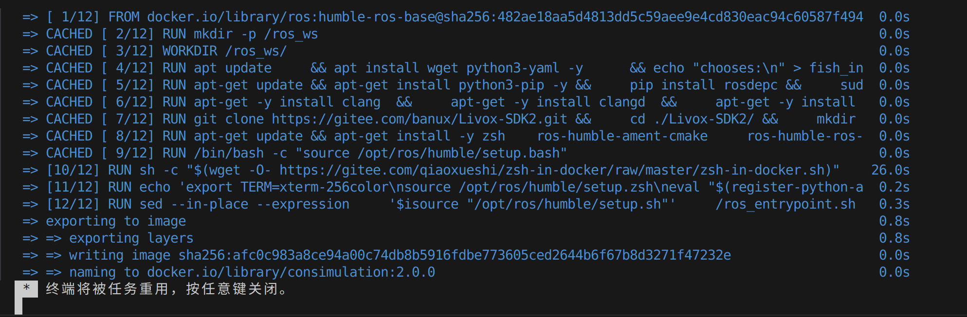
Task: Click the "exporting layers" line text
Action: click(131, 238)
